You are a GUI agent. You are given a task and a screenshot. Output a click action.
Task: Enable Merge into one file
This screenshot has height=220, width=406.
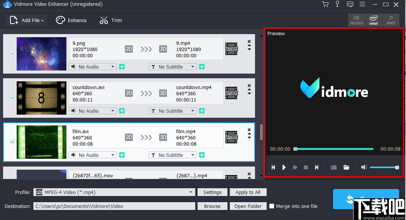tap(272, 206)
